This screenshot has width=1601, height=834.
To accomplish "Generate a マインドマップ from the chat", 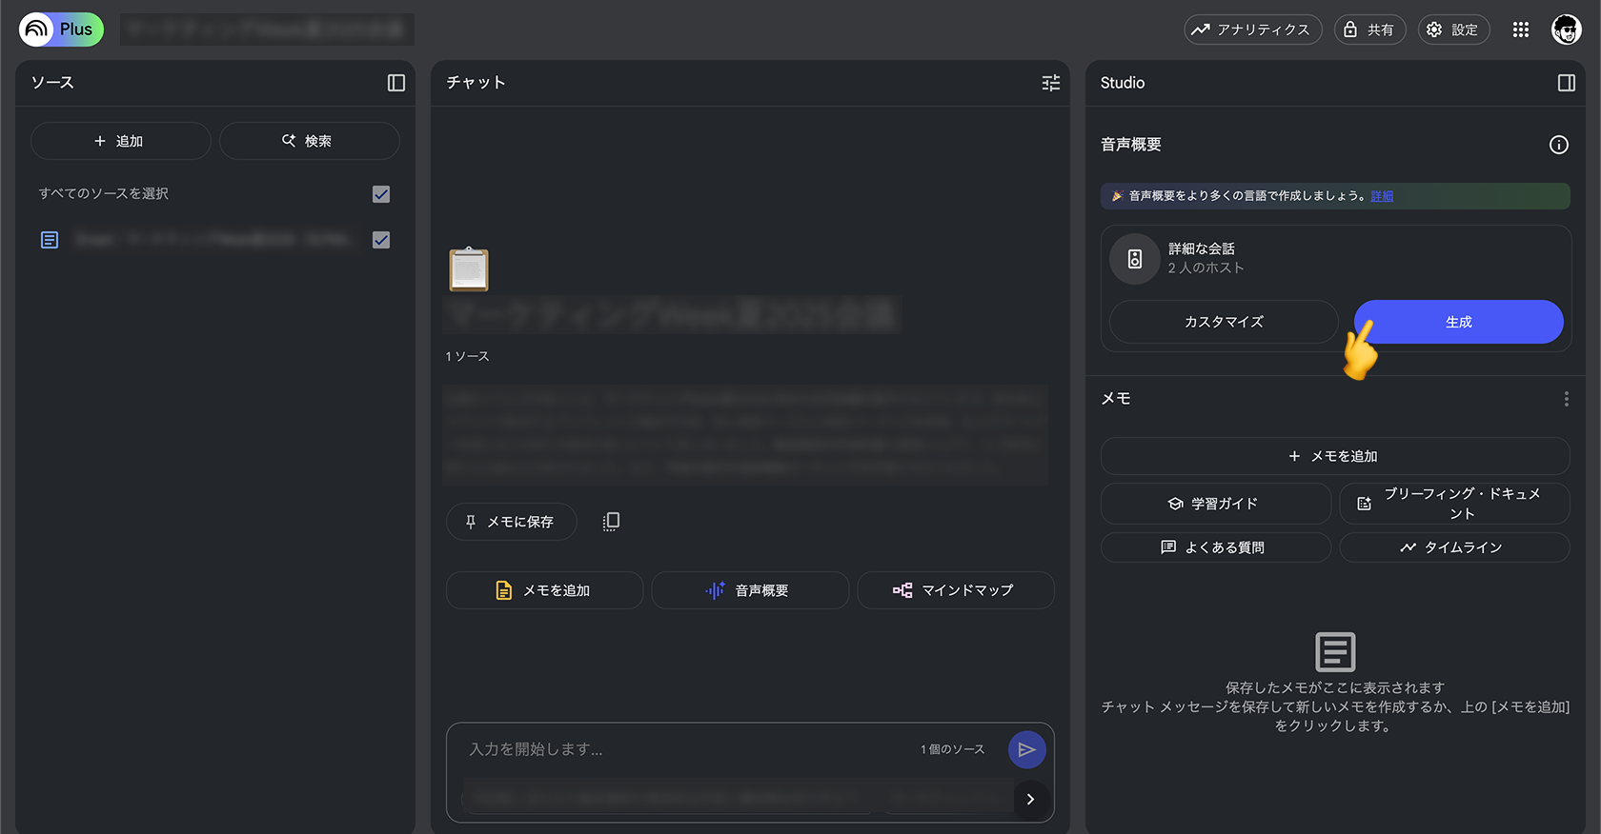I will click(955, 590).
